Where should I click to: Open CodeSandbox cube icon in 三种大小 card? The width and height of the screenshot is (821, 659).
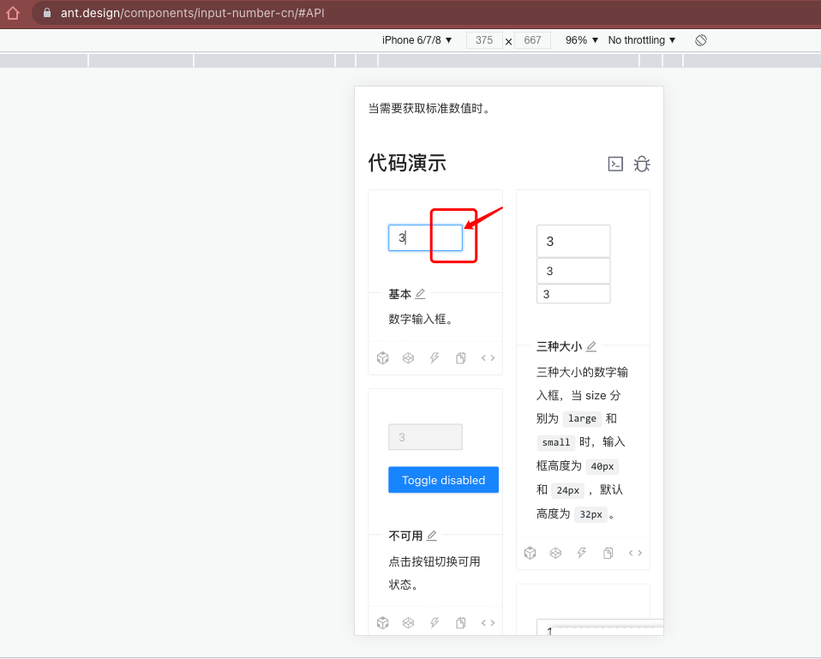(x=530, y=553)
